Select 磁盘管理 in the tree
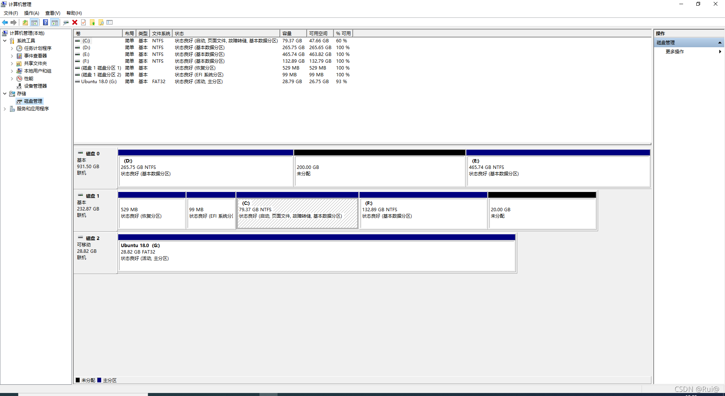The image size is (725, 396). (x=33, y=101)
